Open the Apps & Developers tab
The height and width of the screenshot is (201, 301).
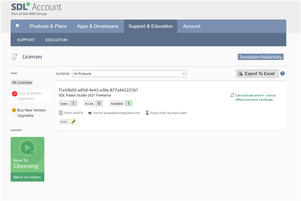click(x=97, y=26)
